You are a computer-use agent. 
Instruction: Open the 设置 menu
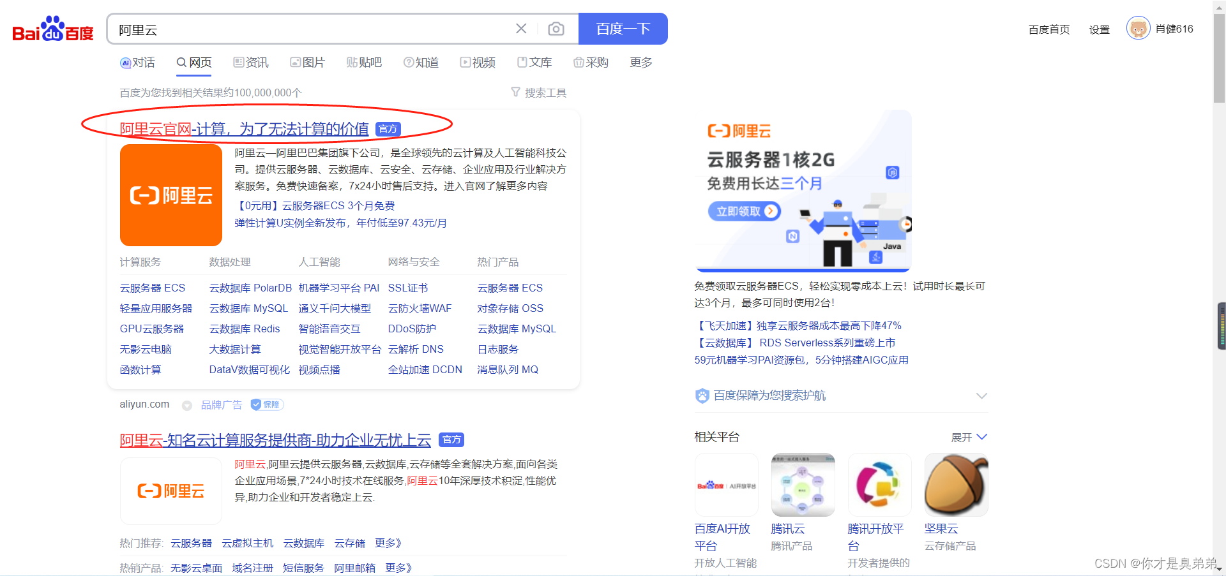1100,29
